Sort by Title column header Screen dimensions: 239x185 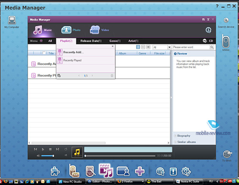(51, 53)
